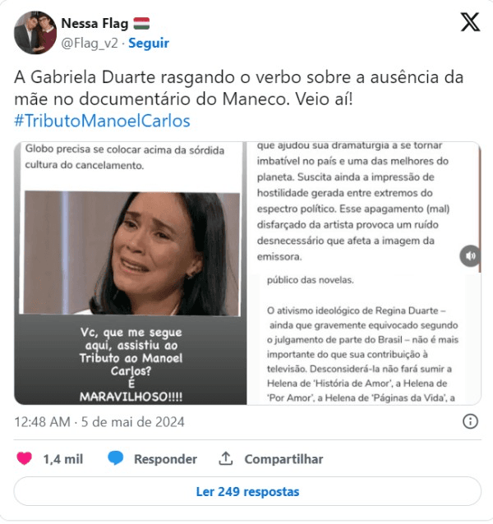Click the Hungarian flag emoji beside name

(x=141, y=23)
